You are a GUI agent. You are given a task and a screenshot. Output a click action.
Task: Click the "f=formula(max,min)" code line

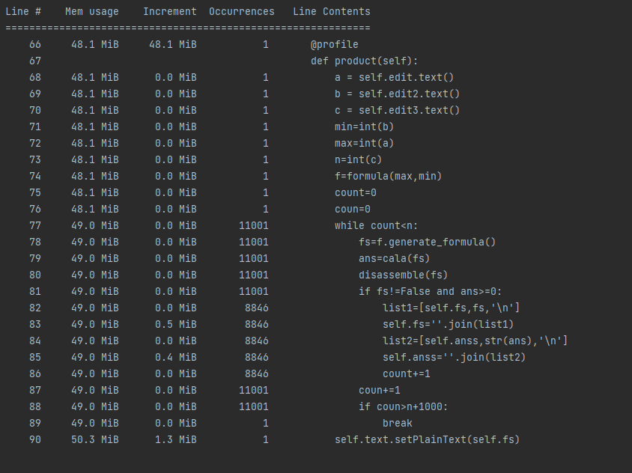(x=389, y=177)
